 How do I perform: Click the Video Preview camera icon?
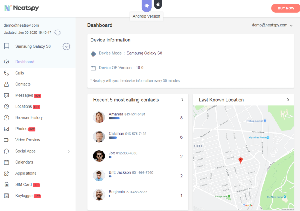(x=6, y=140)
